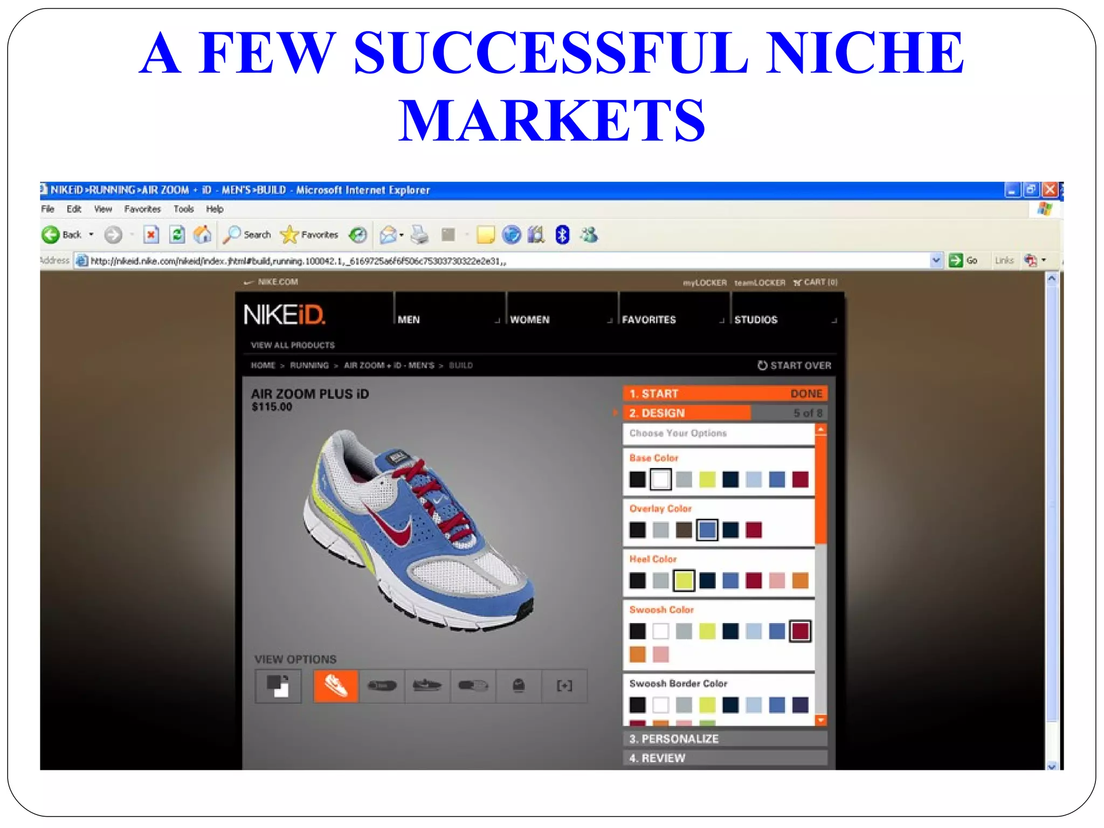Open the teamLOCKER link
Image resolution: width=1104 pixels, height=828 pixels.
(x=760, y=282)
